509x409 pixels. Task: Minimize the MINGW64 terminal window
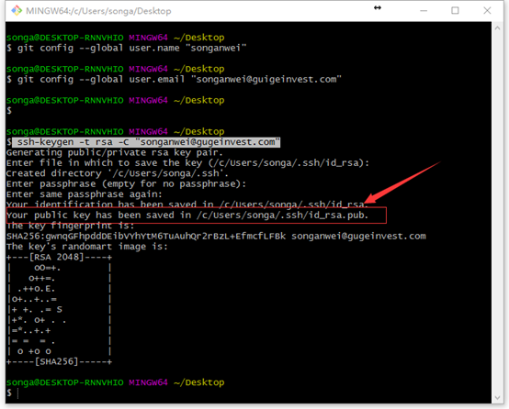pos(424,11)
